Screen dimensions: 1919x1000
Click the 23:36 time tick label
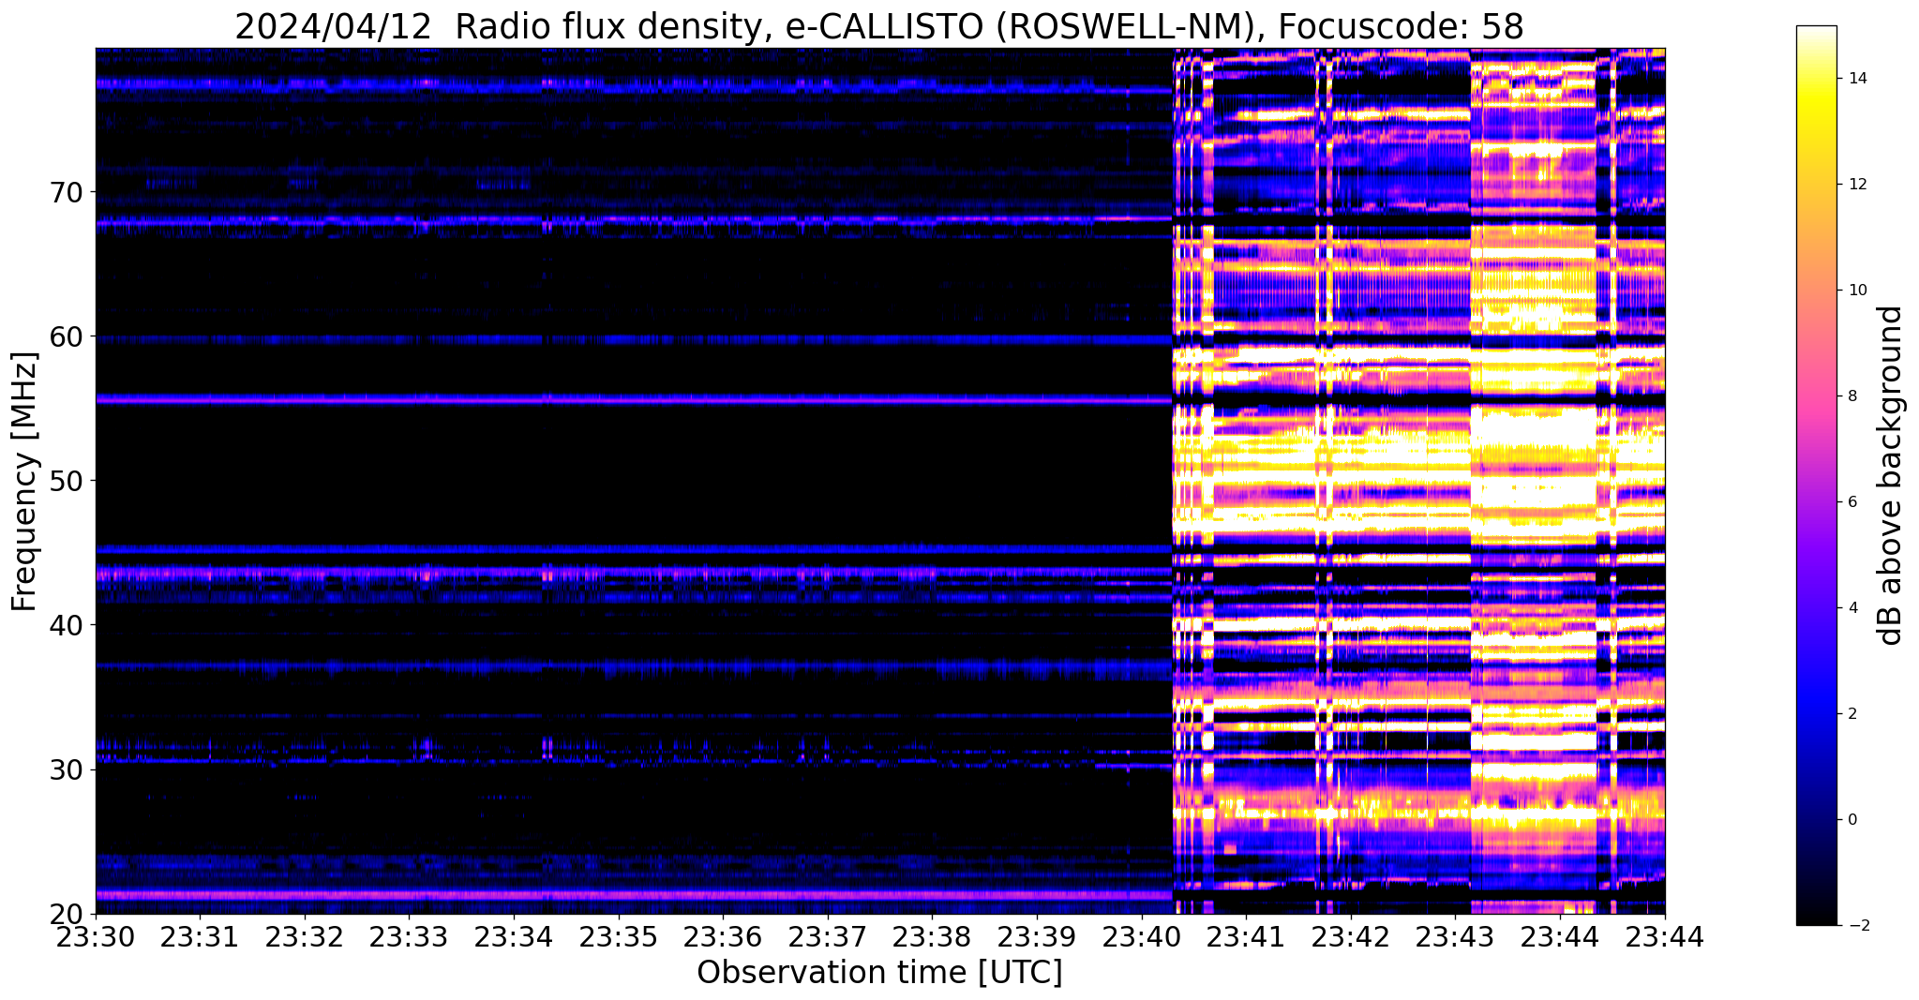[724, 936]
